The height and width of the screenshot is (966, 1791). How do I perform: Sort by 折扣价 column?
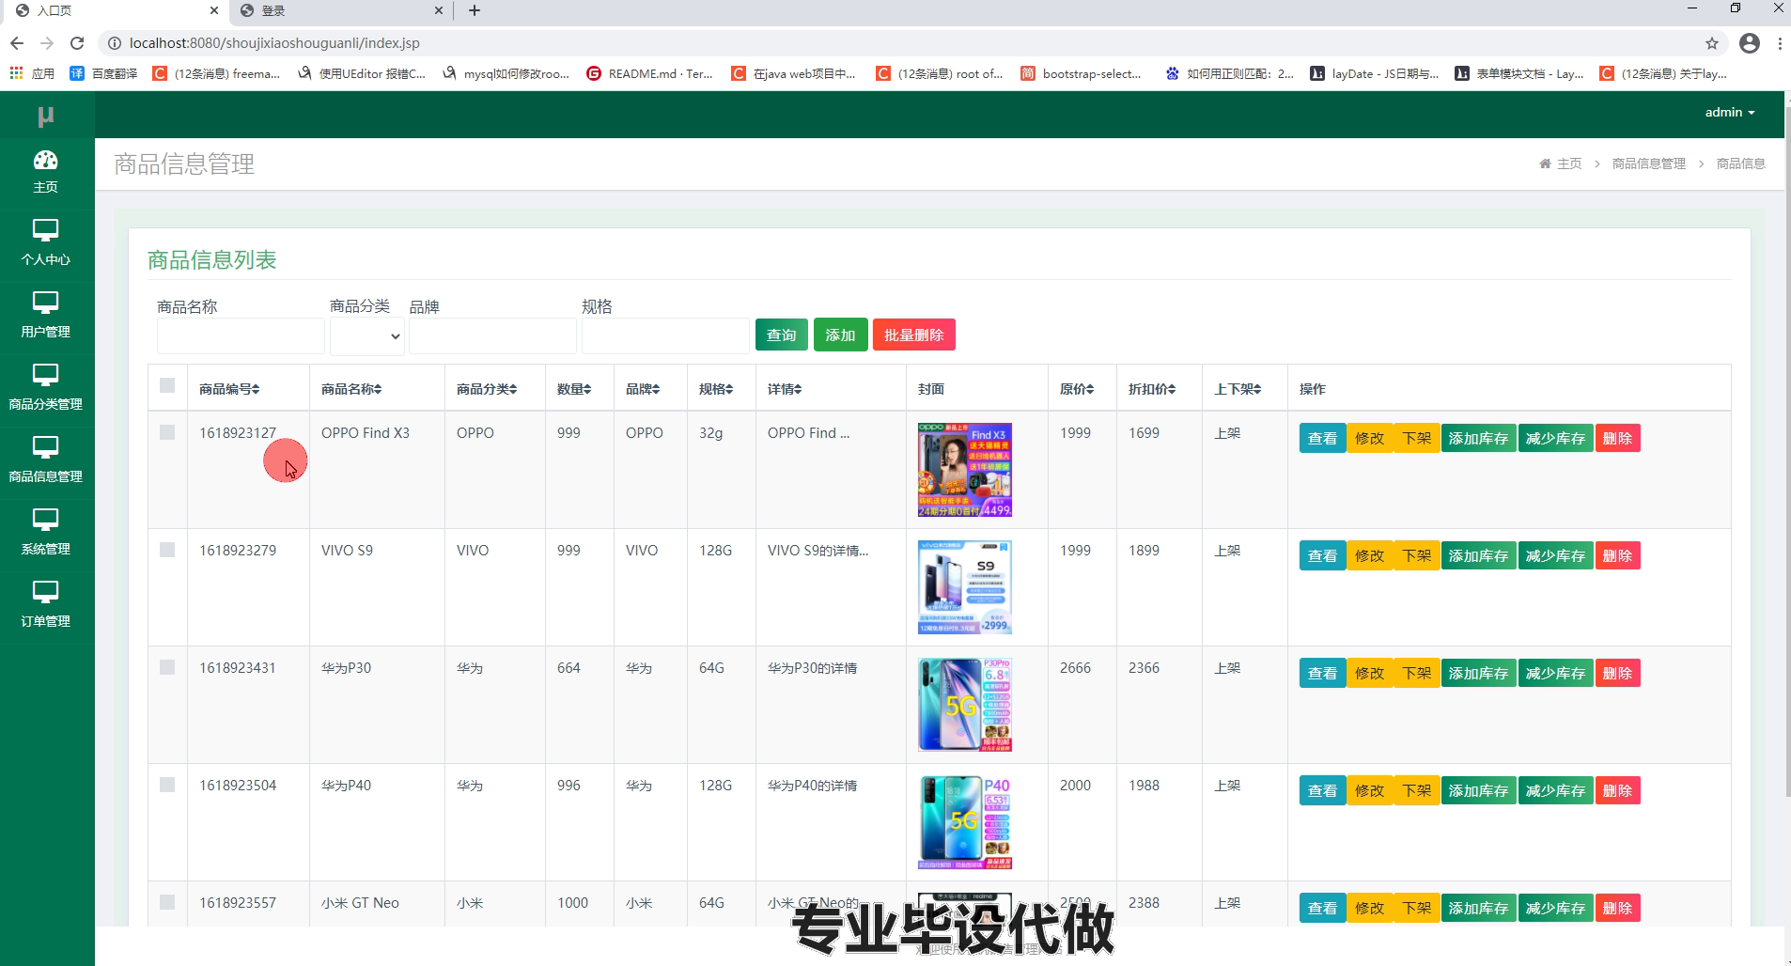point(1152,389)
